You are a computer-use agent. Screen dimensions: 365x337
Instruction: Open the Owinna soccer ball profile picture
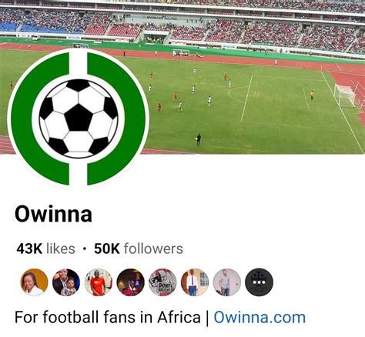tap(78, 118)
